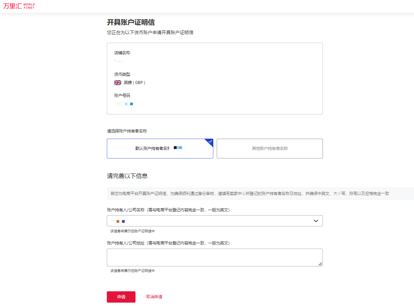414x306 pixels.
Task: Choose 其他账户持有者名称 option
Action: point(270,149)
